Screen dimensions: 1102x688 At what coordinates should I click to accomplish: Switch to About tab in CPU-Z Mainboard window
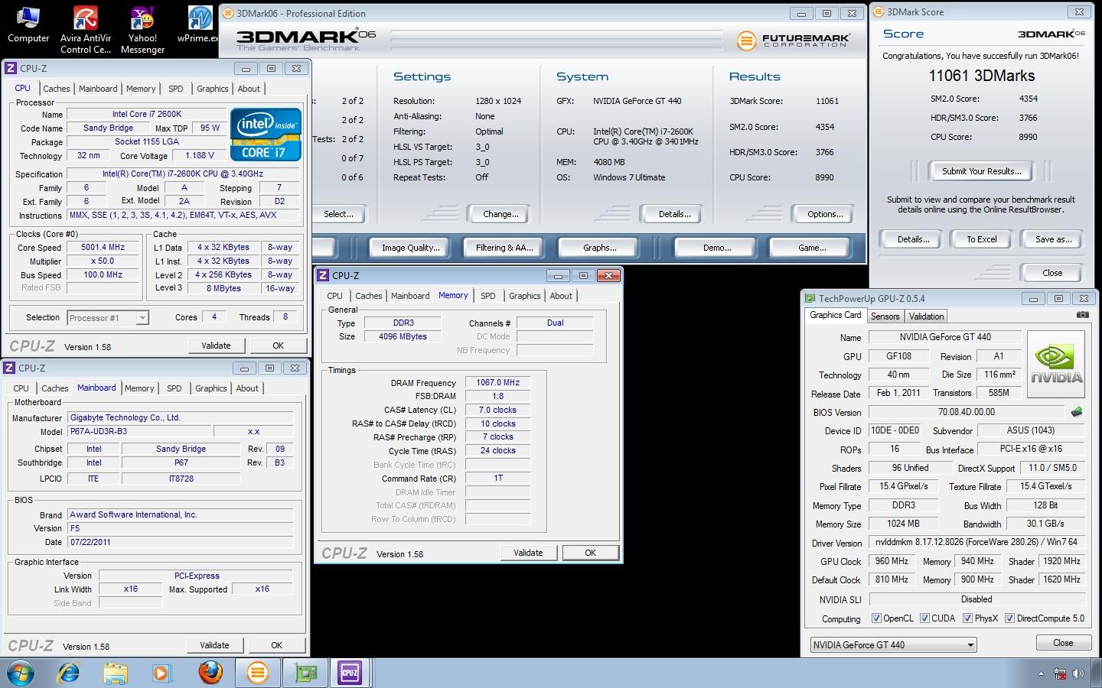(x=247, y=388)
